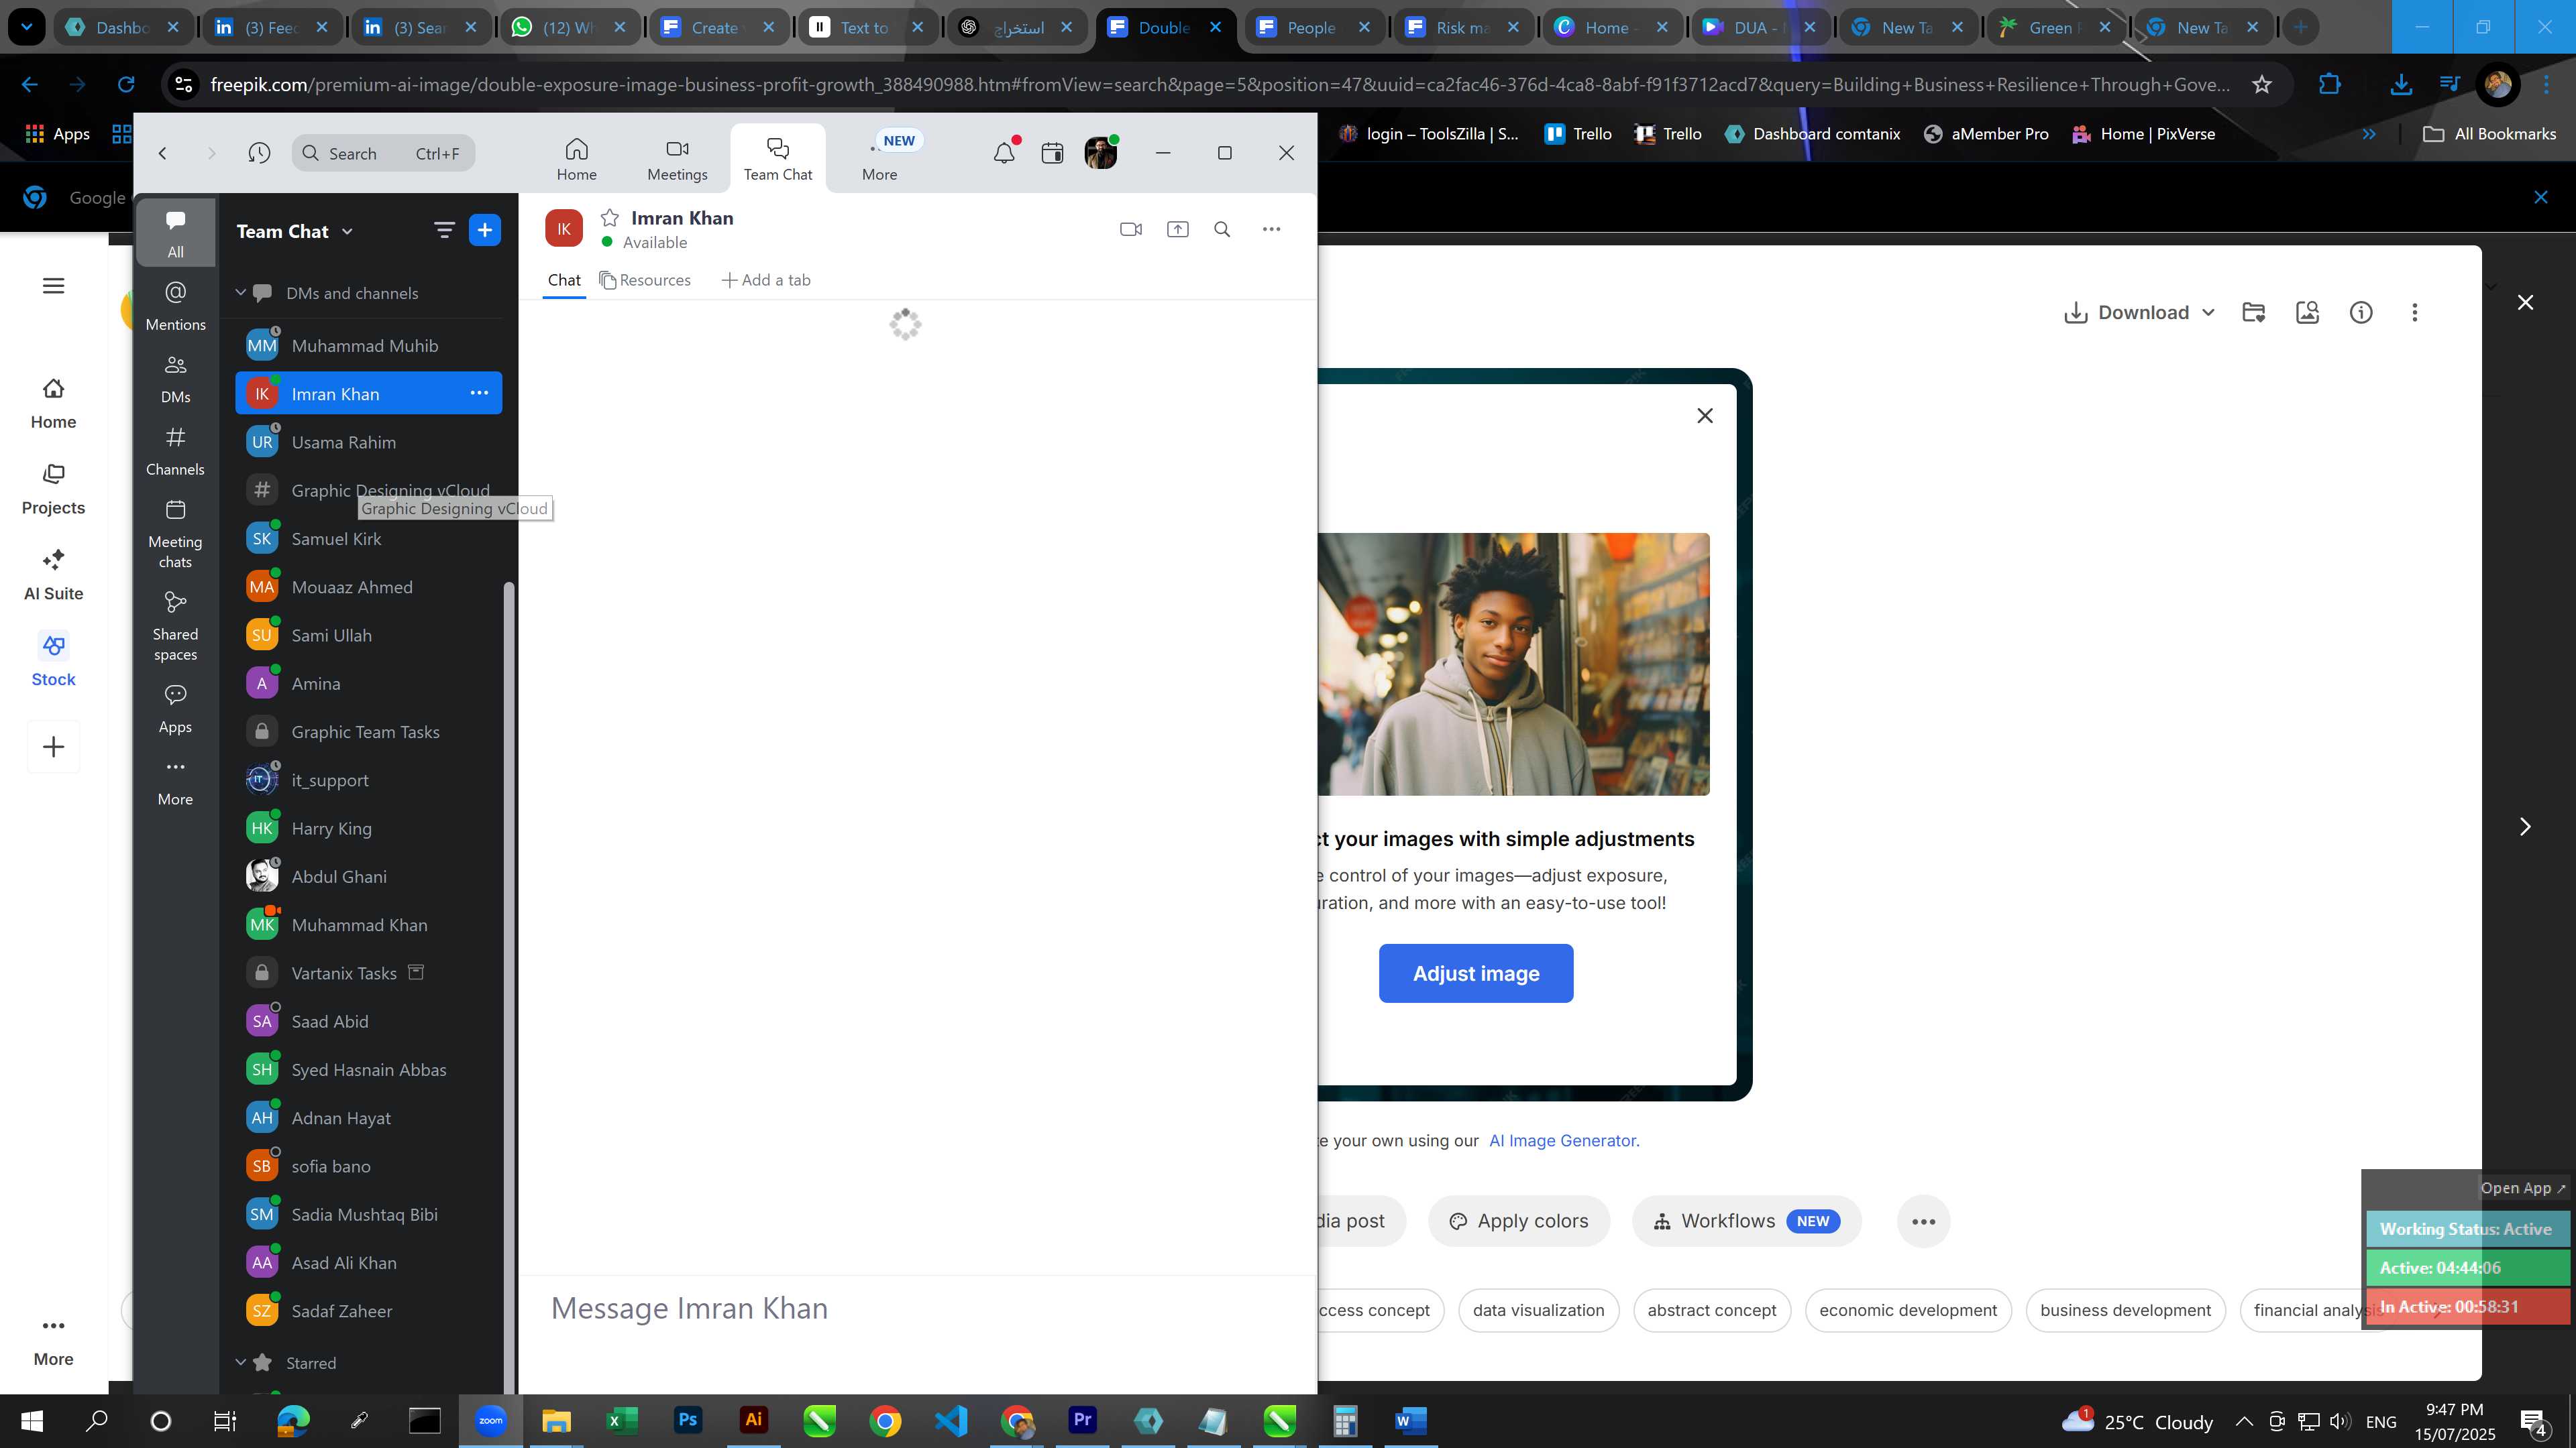Open Zoom profile avatar menu
Screen dimensions: 2576x1448
tap(1100, 153)
